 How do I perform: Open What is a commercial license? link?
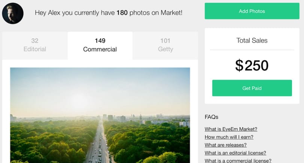[x=238, y=161]
